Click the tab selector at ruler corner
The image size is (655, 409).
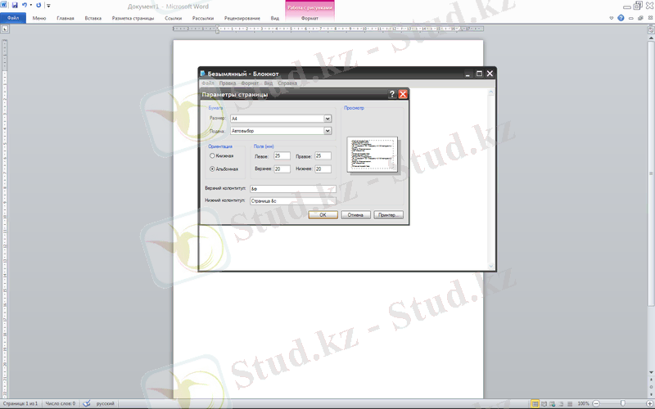[x=5, y=29]
